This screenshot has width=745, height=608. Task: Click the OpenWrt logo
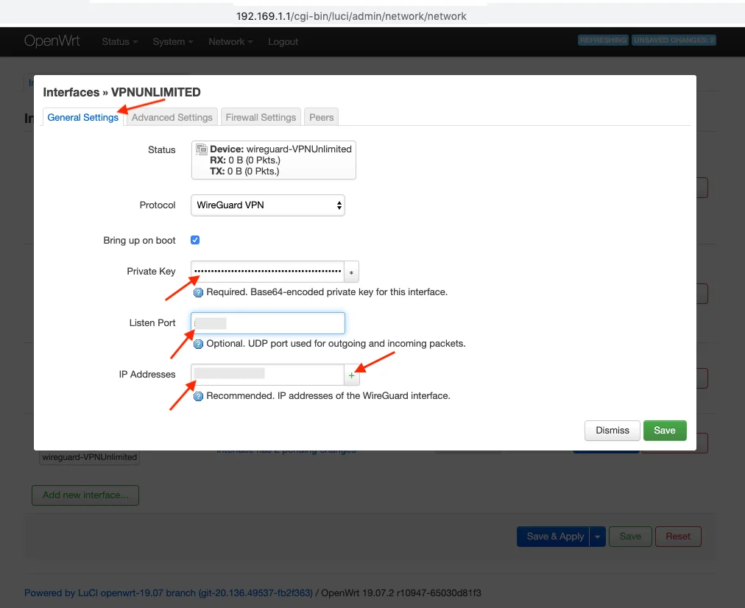pyautogui.click(x=52, y=41)
